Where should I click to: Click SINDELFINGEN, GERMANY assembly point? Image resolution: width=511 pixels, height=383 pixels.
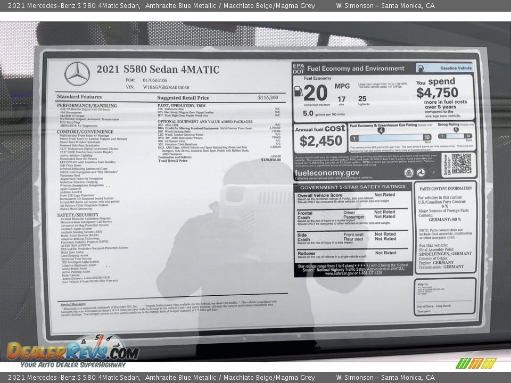tap(445, 253)
